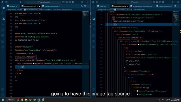This screenshot has height=102, width=181.
Task: Open hamburger menu in manual_website window
Action: 7,2
